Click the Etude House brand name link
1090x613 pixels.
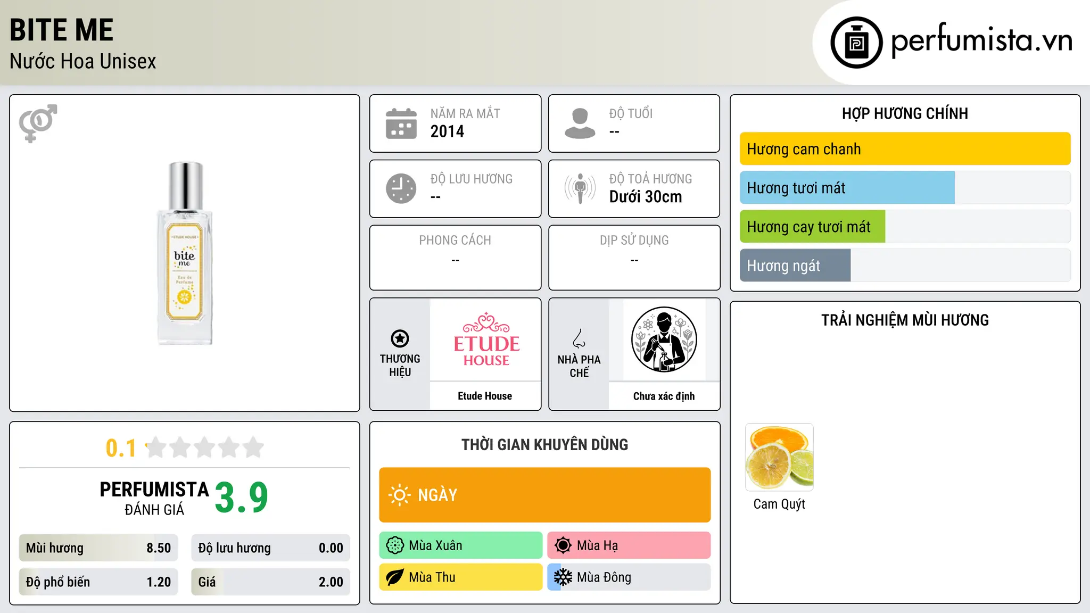[x=485, y=396]
